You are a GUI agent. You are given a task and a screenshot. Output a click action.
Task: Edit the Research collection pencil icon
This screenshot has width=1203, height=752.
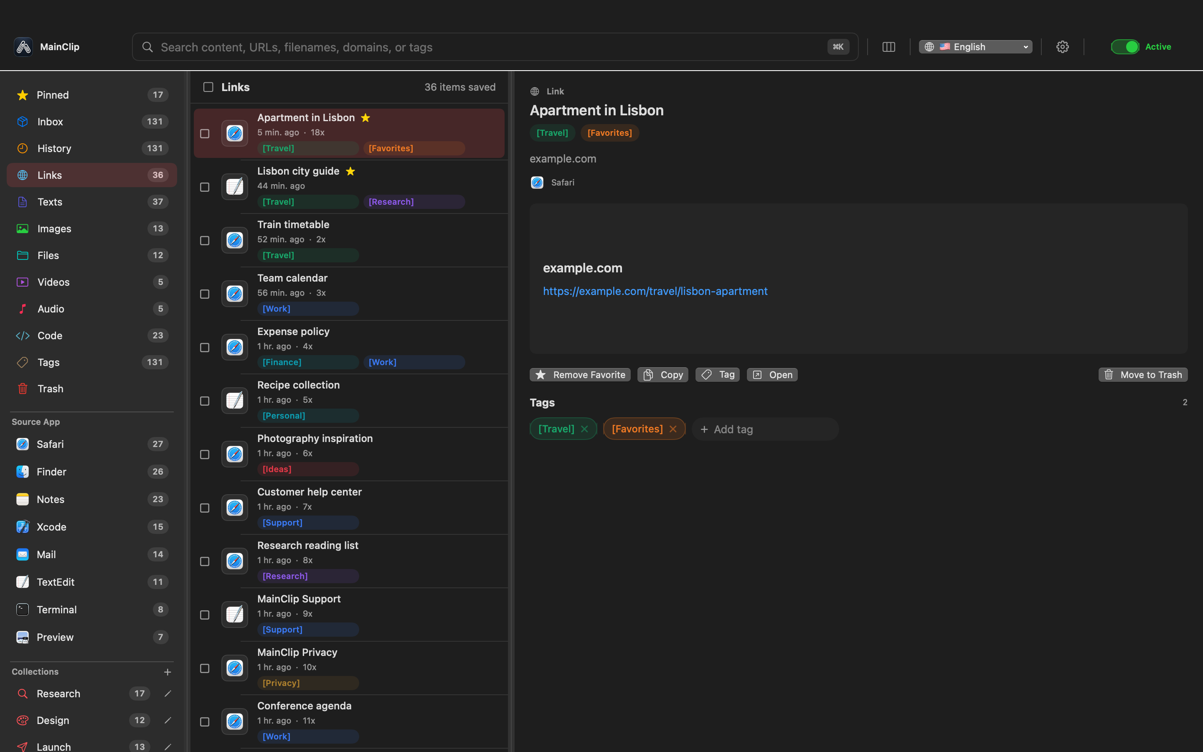pyautogui.click(x=168, y=694)
